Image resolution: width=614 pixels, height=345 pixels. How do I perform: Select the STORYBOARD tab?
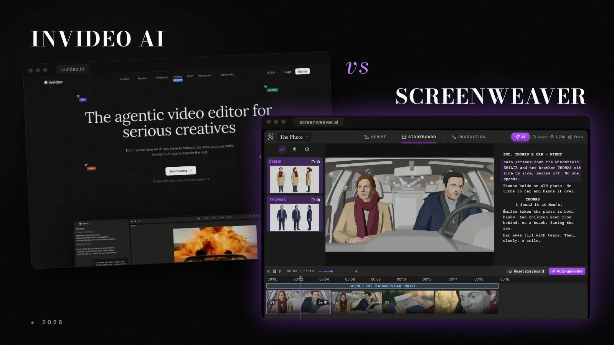point(419,137)
